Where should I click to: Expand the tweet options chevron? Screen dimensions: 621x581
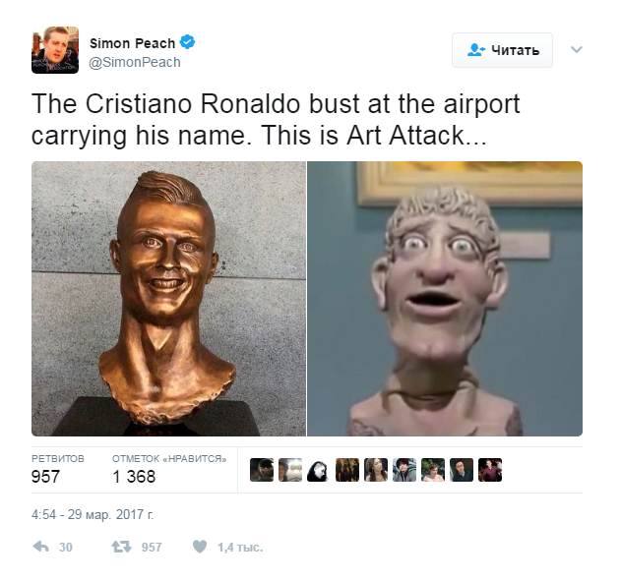[x=577, y=50]
